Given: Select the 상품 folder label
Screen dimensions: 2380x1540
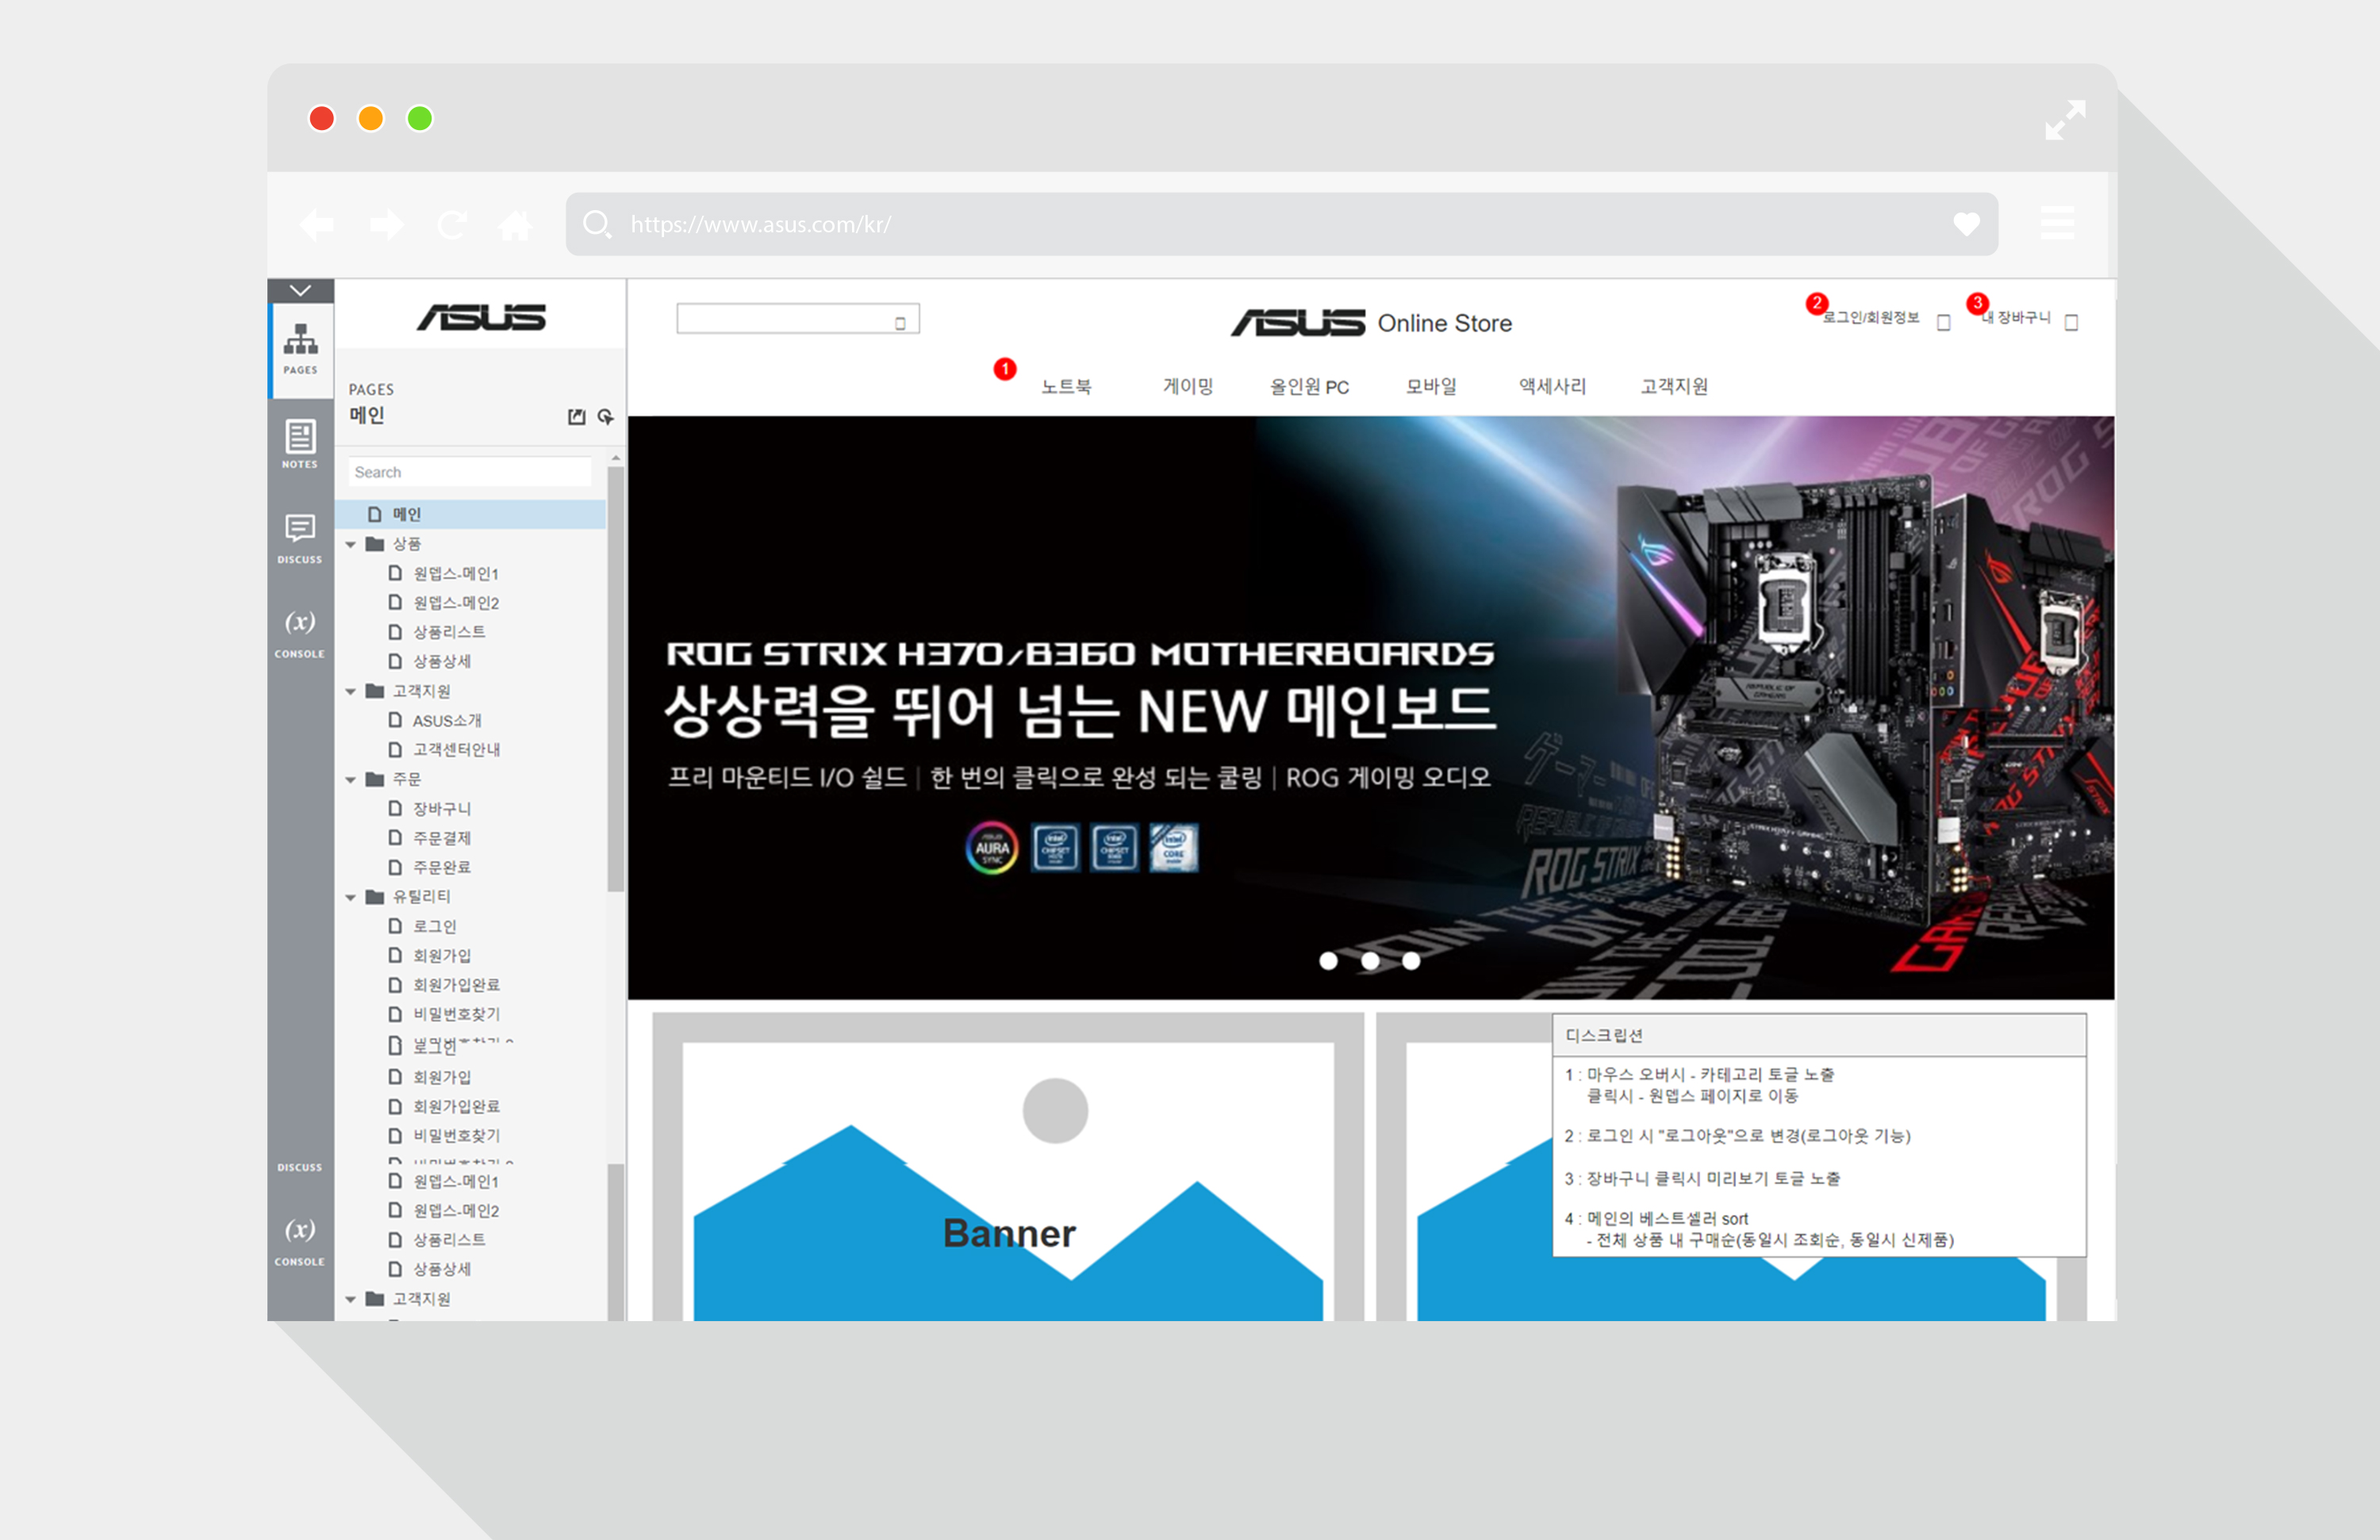Looking at the screenshot, I should (x=406, y=544).
